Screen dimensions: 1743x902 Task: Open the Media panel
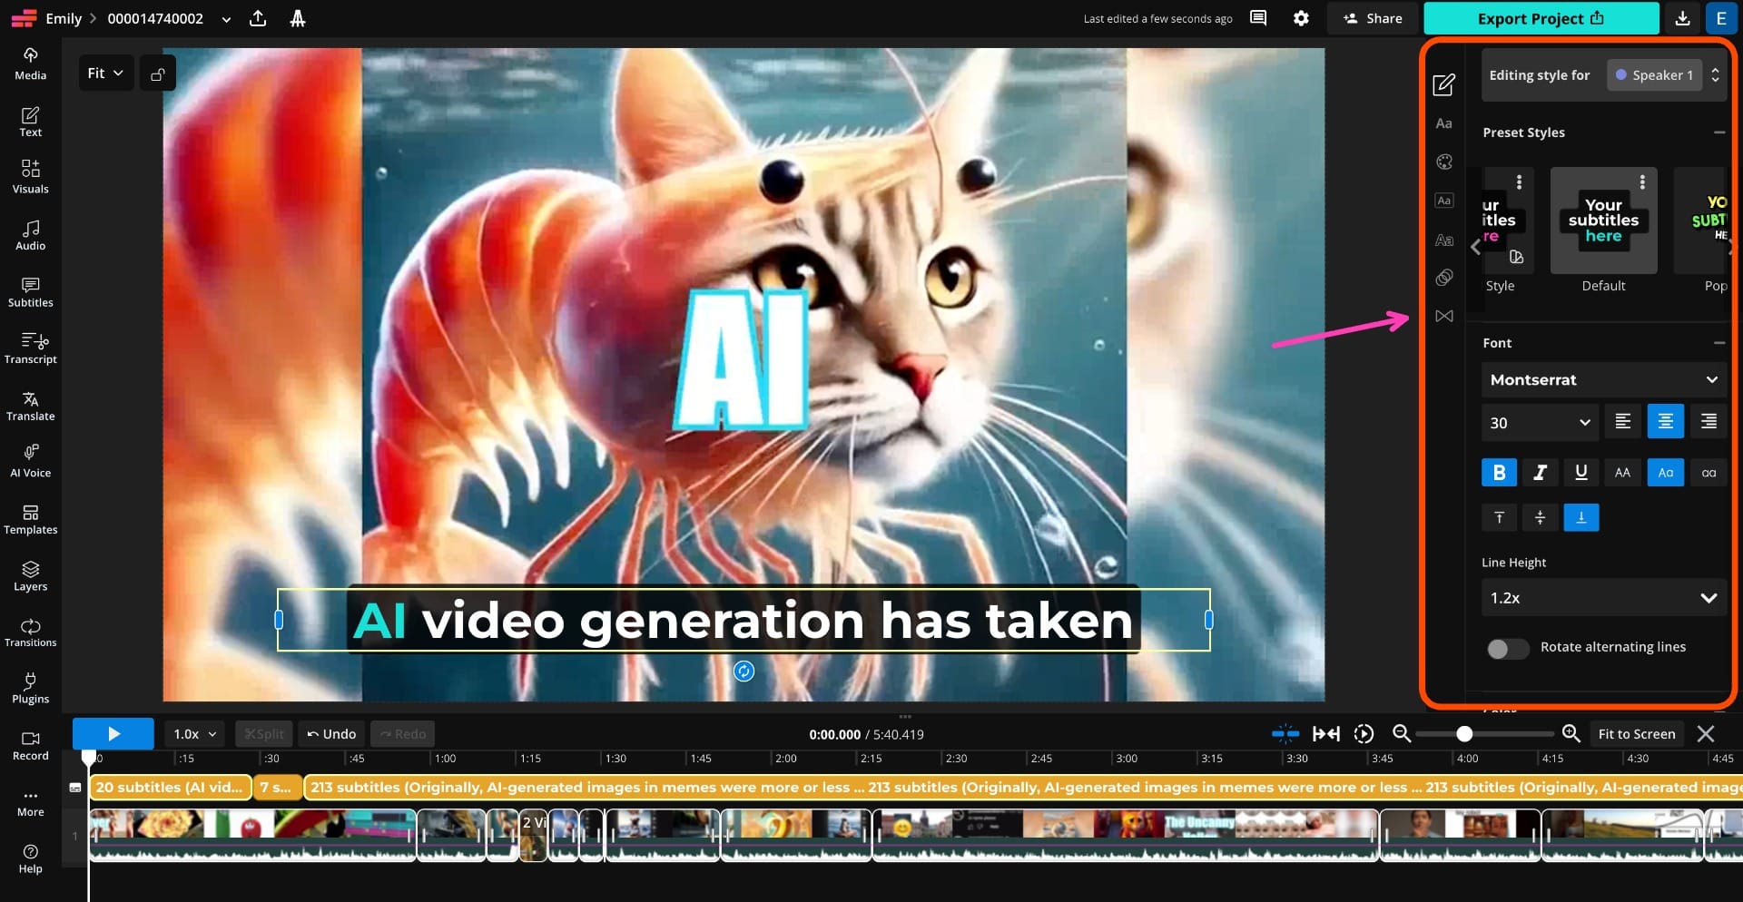tap(30, 64)
